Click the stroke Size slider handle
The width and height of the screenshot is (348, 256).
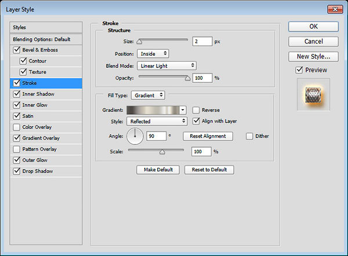pos(139,41)
